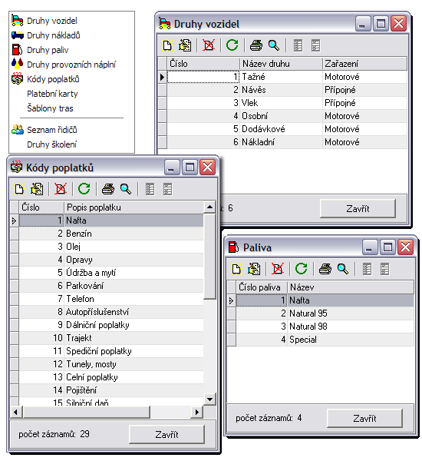This screenshot has height=461, width=422.
Task: Refresh the Paliva list
Action: coord(301,269)
